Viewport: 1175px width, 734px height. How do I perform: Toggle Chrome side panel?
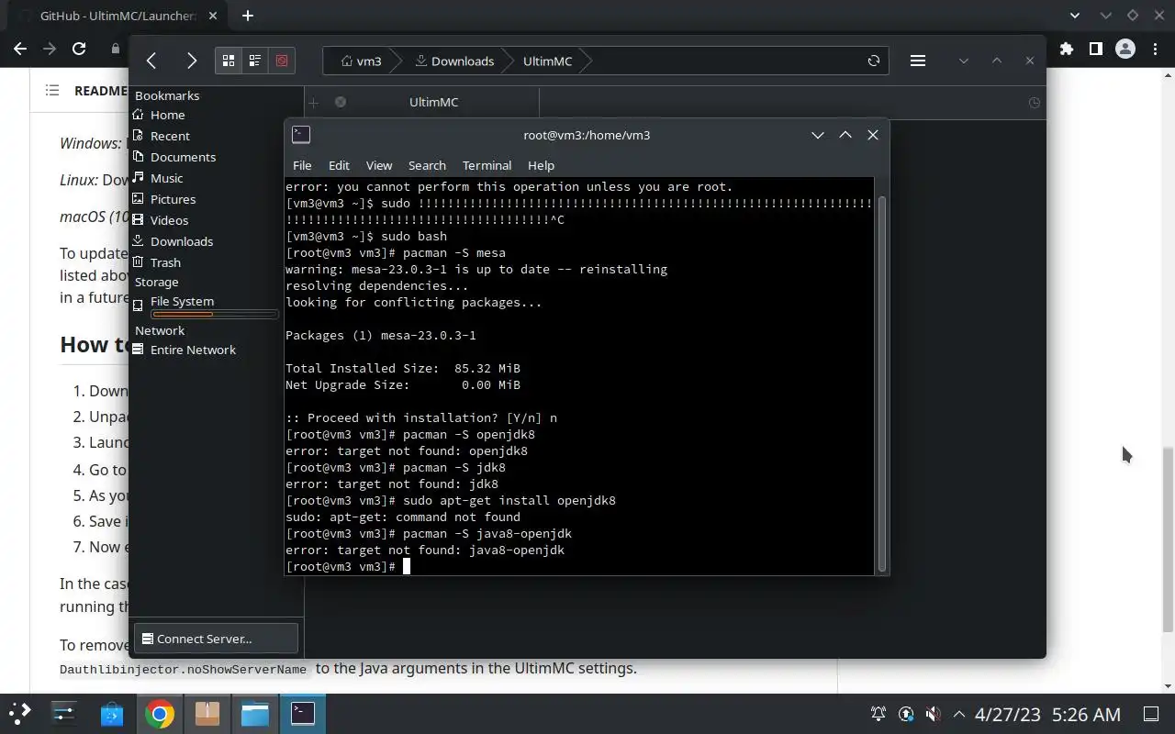coord(1095,49)
